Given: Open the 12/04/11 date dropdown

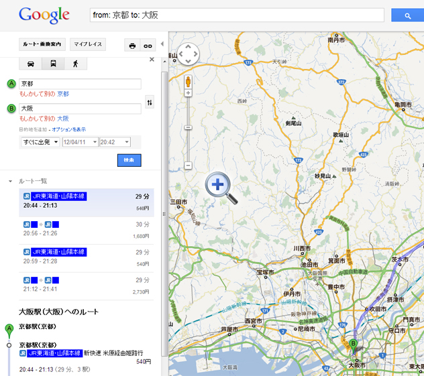Looking at the screenshot, I should pos(80,142).
